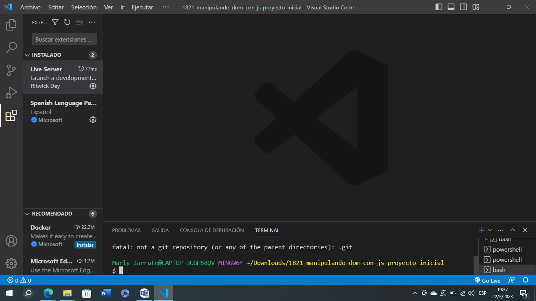This screenshot has height=301, width=536.
Task: Click the Buscar extensiones search field
Action: click(x=64, y=39)
